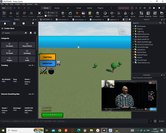Open the Plugins menu in menu bar

18,4
